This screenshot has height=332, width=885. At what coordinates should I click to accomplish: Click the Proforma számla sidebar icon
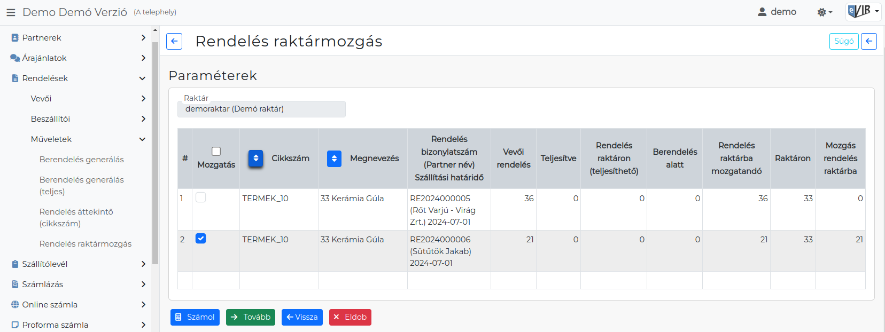click(x=15, y=325)
